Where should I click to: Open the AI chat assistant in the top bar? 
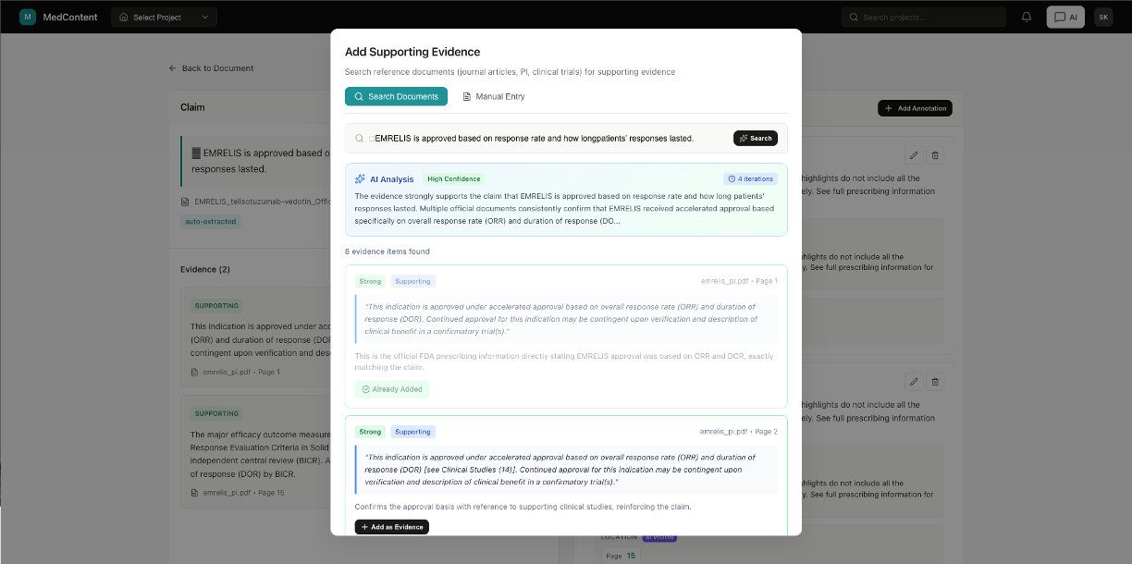1065,17
